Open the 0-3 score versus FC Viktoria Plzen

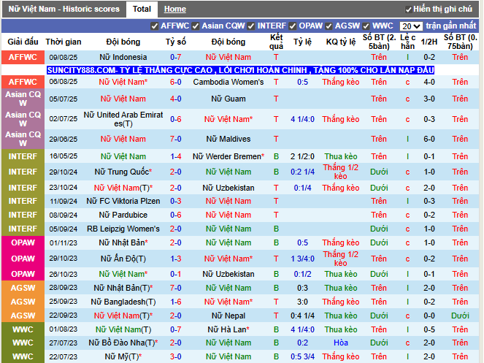pos(176,201)
